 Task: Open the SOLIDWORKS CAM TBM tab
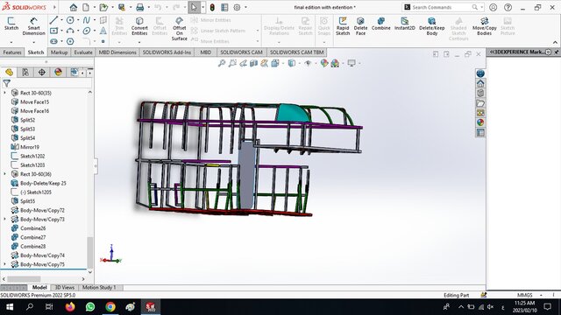296,52
